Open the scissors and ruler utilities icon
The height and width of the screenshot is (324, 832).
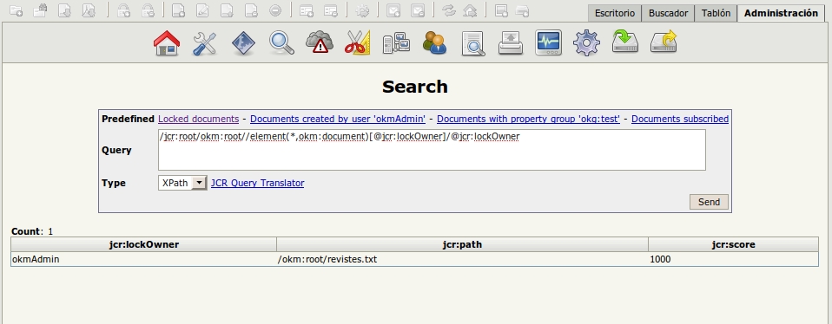tap(357, 43)
